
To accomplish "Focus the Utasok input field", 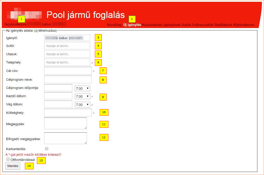I will (67, 54).
